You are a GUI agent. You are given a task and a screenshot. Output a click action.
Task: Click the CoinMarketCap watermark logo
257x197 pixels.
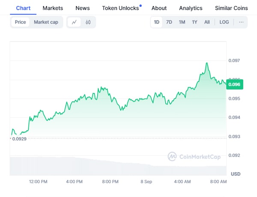[194, 157]
